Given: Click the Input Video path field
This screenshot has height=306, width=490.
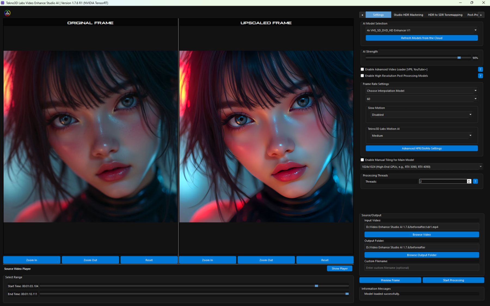Looking at the screenshot, I should click(x=422, y=227).
